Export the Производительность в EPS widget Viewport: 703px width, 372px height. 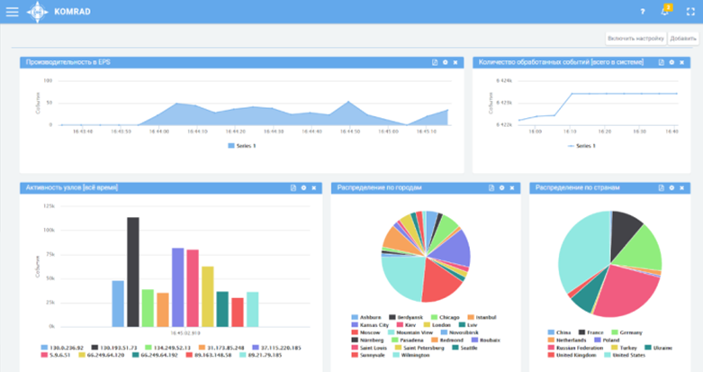pos(435,62)
